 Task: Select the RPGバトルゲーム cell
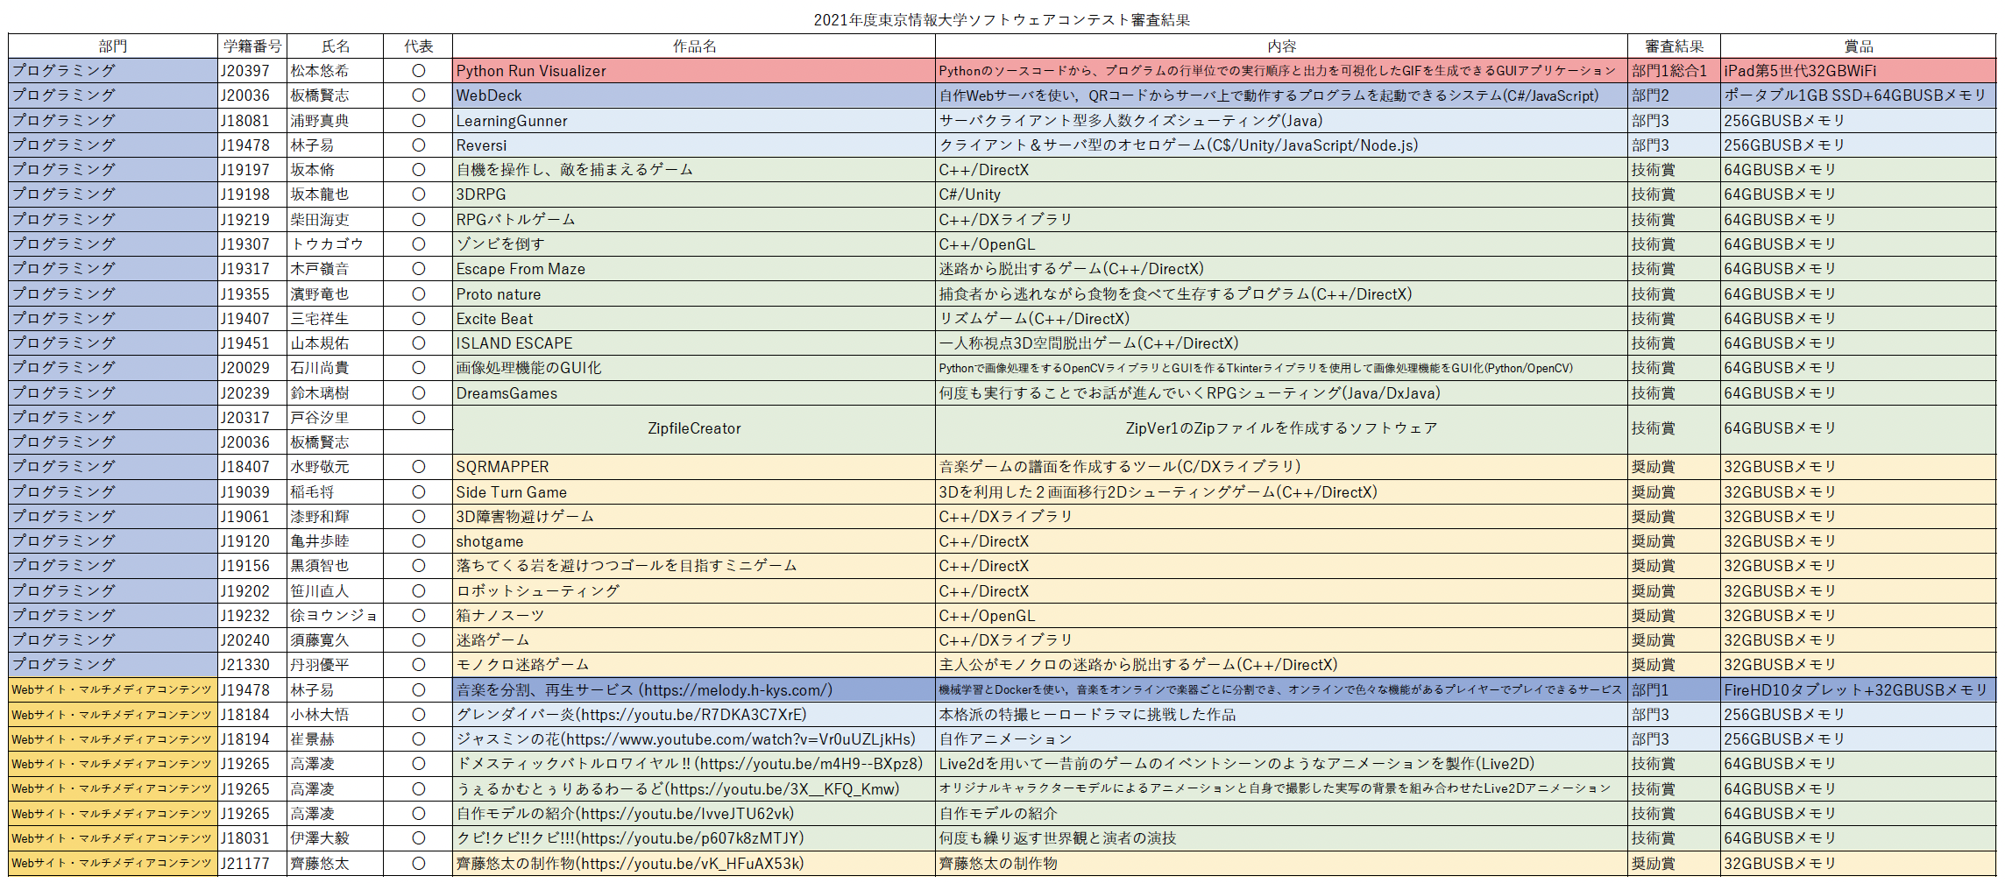(x=694, y=220)
